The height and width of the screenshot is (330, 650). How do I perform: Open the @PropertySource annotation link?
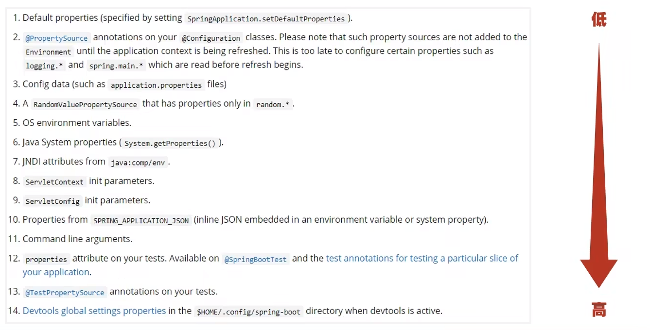tap(56, 38)
